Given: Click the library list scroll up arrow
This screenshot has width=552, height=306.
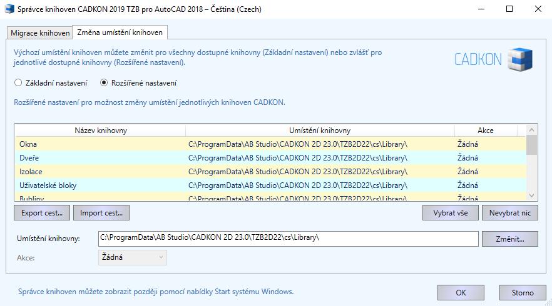Looking at the screenshot, I should point(531,130).
